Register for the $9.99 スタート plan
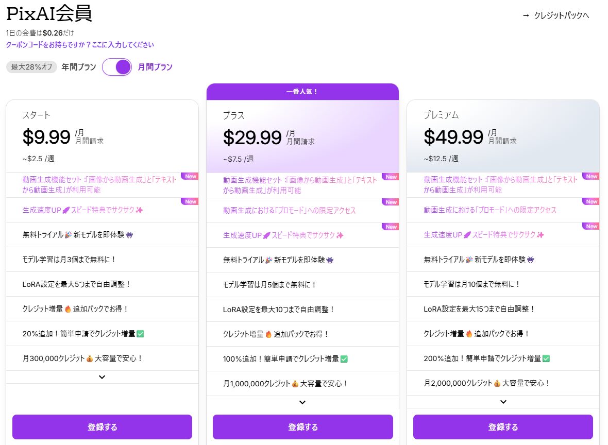 [x=102, y=427]
